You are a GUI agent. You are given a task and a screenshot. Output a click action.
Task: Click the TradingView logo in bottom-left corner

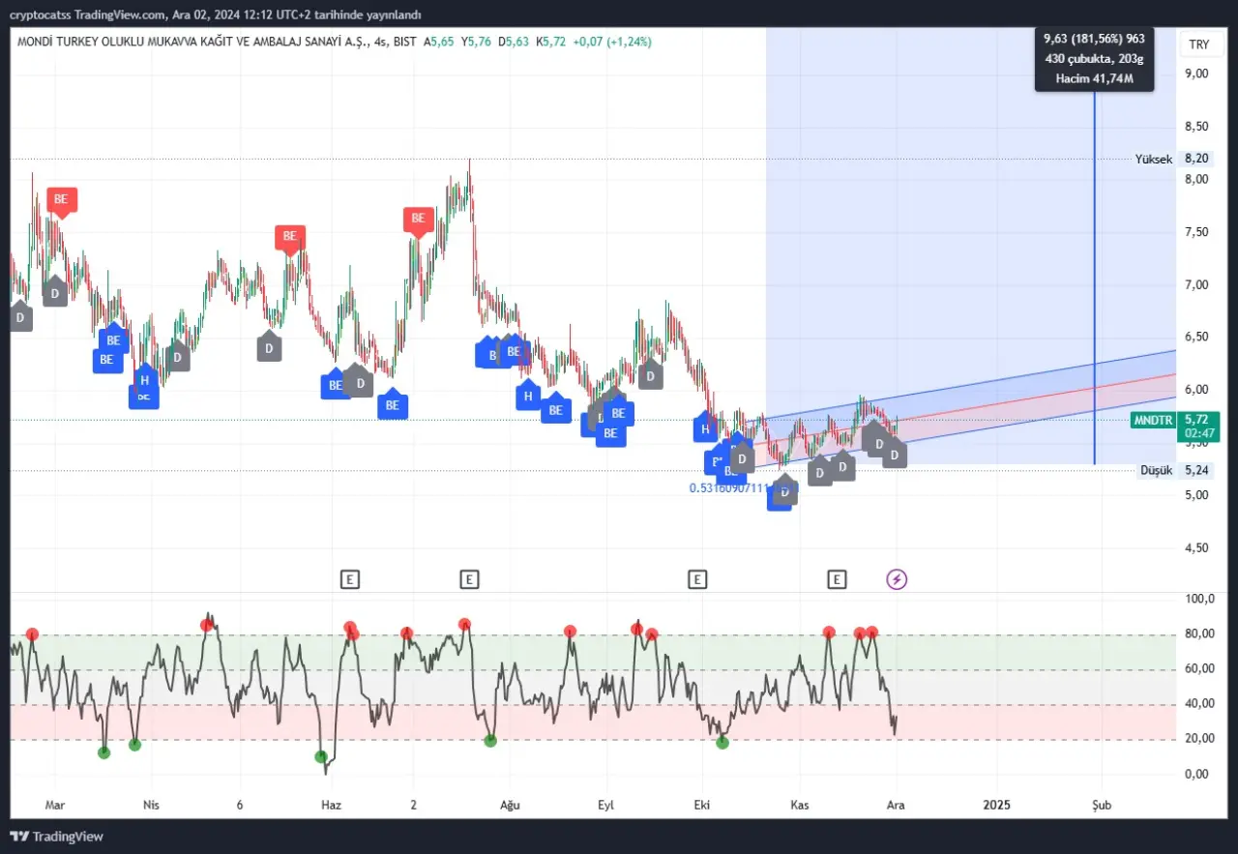coord(56,836)
